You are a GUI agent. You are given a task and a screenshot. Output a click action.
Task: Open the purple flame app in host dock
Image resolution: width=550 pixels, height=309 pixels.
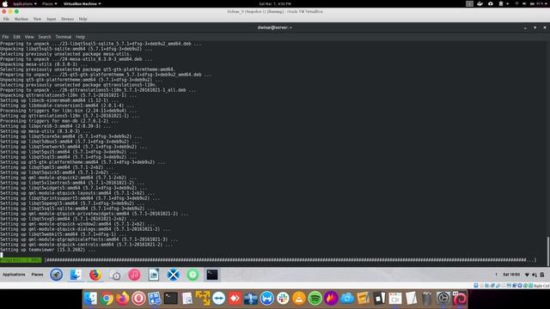pos(331,299)
